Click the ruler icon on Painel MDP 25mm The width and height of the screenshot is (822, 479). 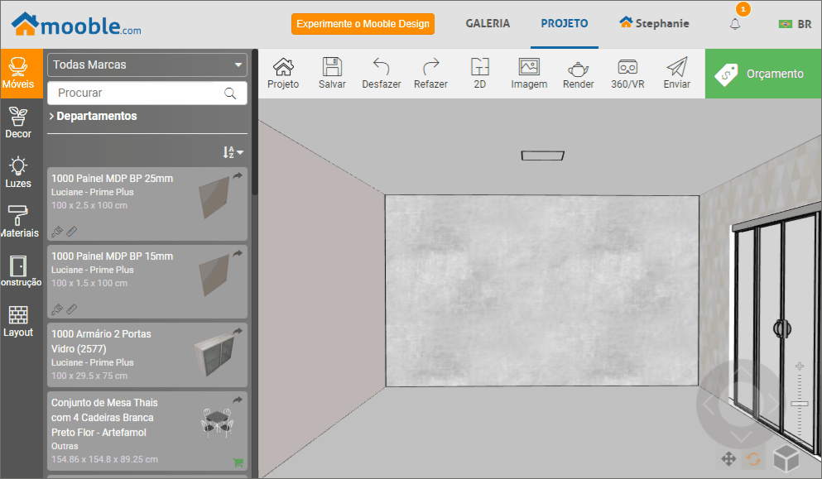[72, 231]
